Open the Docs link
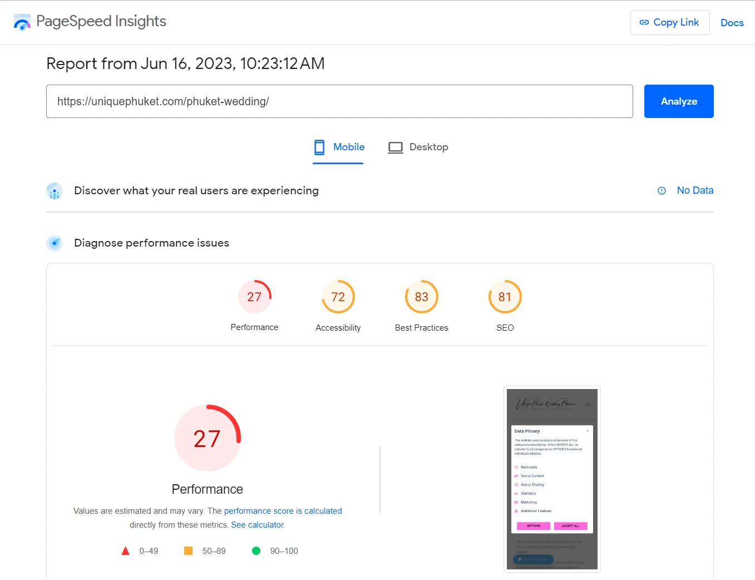This screenshot has width=755, height=580. [732, 23]
